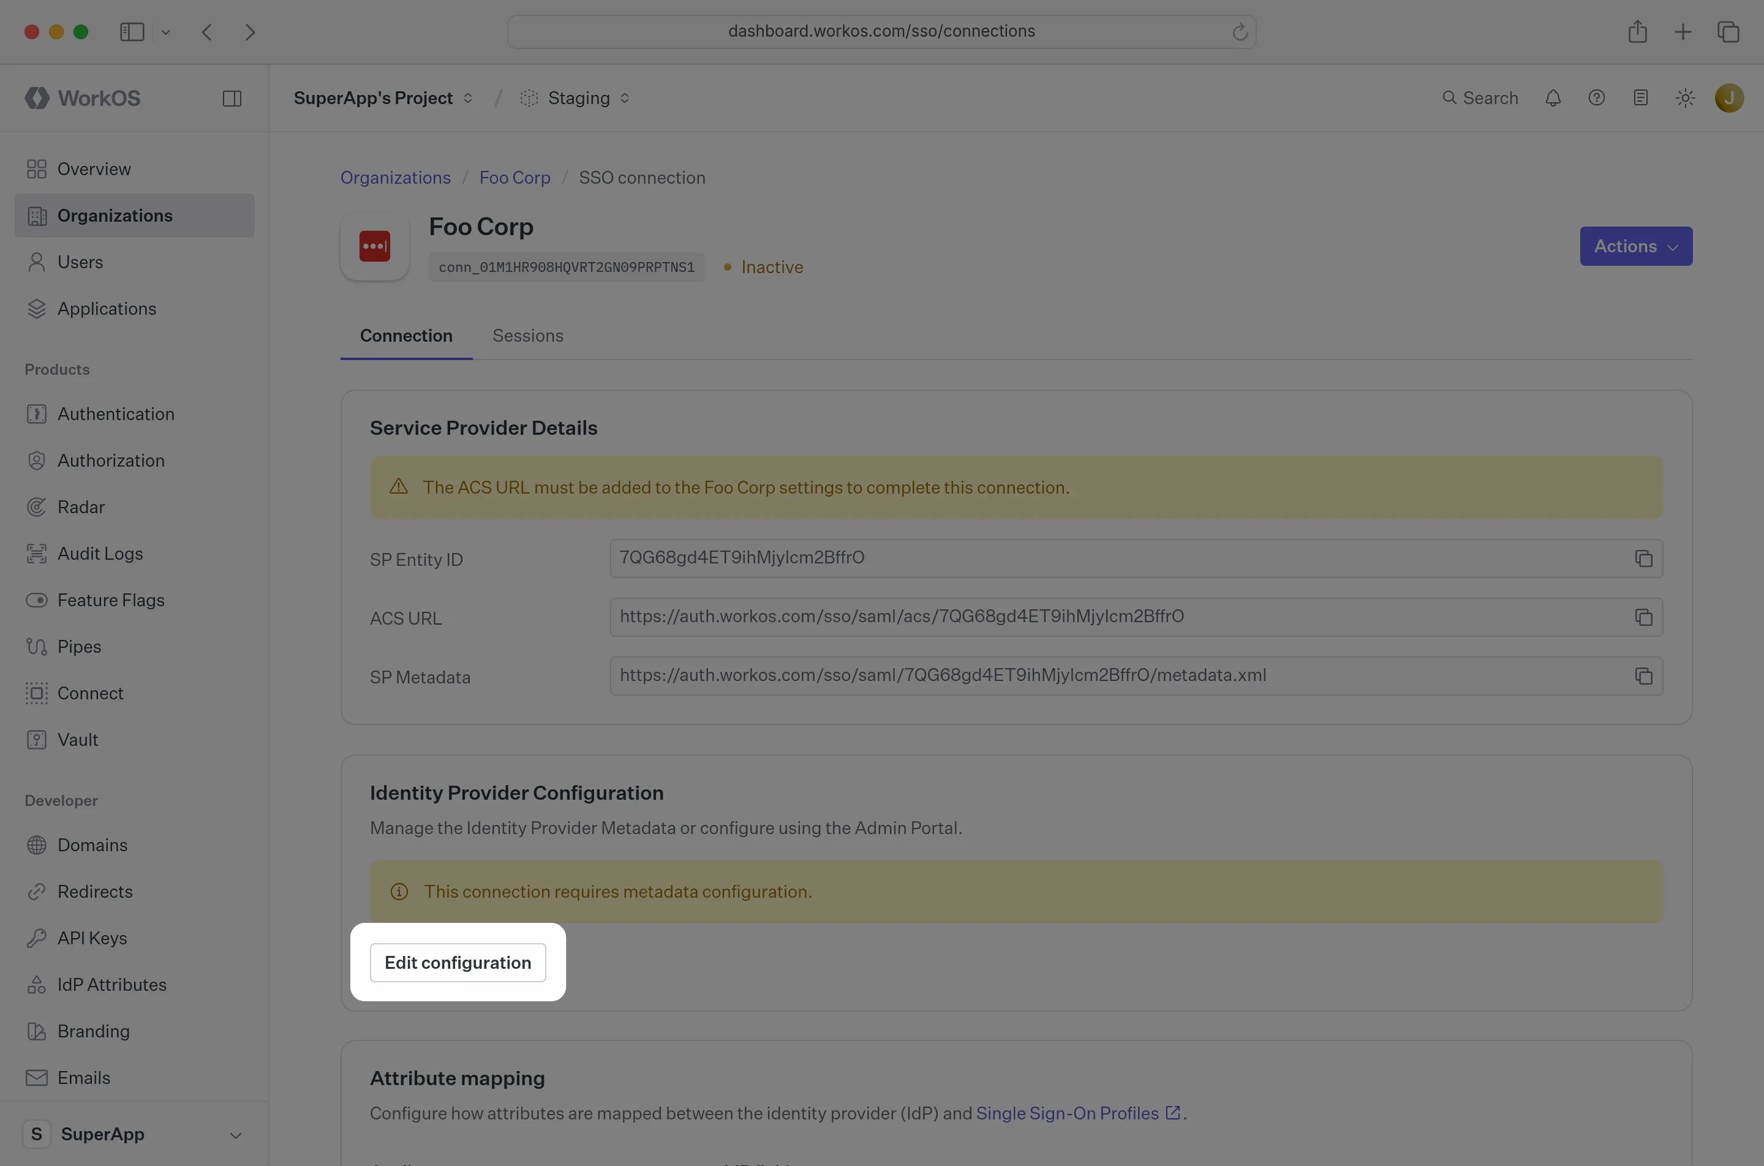1764x1166 pixels.
Task: Select Organizations in the sidebar
Action: (x=135, y=216)
